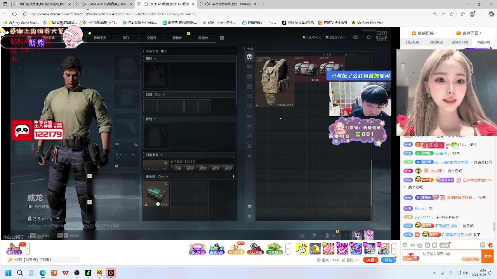Click the 发送 send button

click(x=487, y=257)
